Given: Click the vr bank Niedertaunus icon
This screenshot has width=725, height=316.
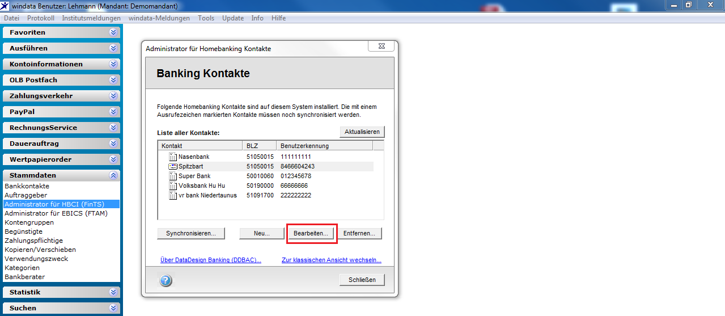Looking at the screenshot, I should tap(173, 195).
